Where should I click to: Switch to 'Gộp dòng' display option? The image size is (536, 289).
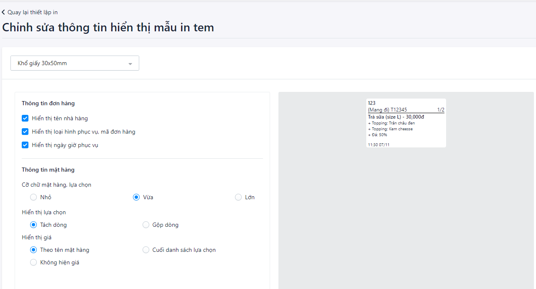146,225
